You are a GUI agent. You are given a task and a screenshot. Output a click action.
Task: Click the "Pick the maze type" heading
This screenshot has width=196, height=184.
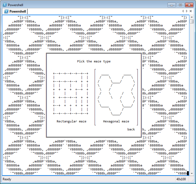[x=94, y=61]
